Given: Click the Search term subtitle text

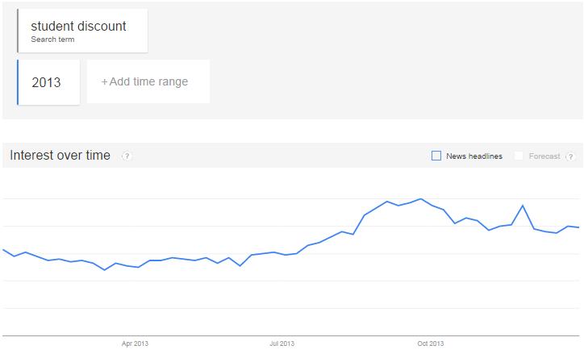Looking at the screenshot, I should click(52, 40).
